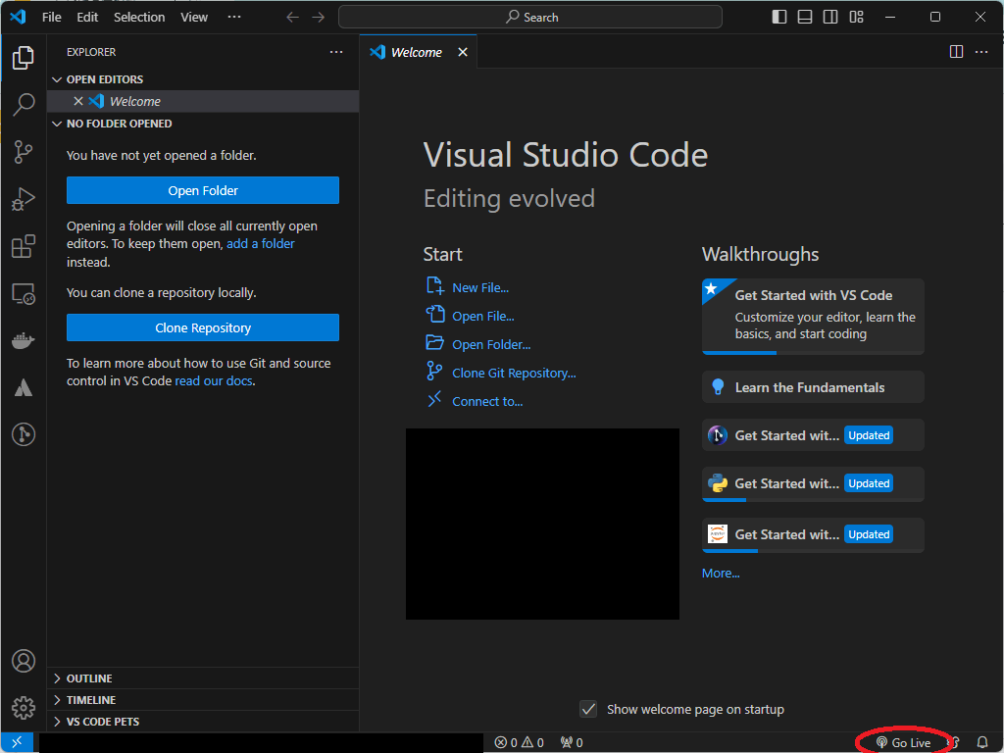The width and height of the screenshot is (1004, 753).
Task: Follow the add a folder link
Action: (x=261, y=244)
